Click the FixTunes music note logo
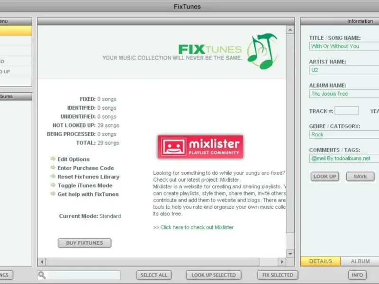 pyautogui.click(x=262, y=51)
